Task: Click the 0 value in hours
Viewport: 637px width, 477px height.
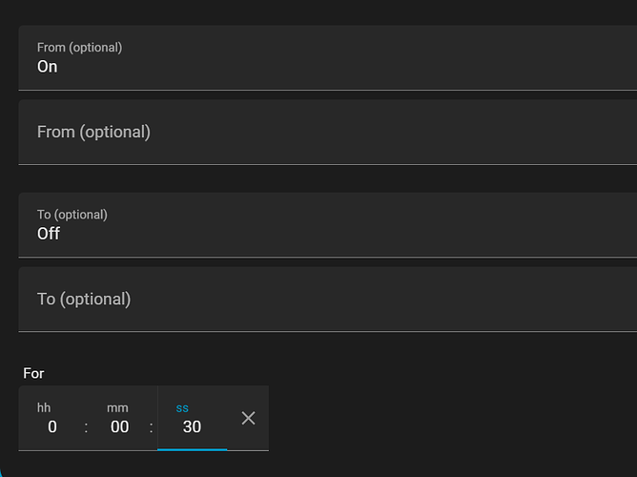Action: [52, 427]
